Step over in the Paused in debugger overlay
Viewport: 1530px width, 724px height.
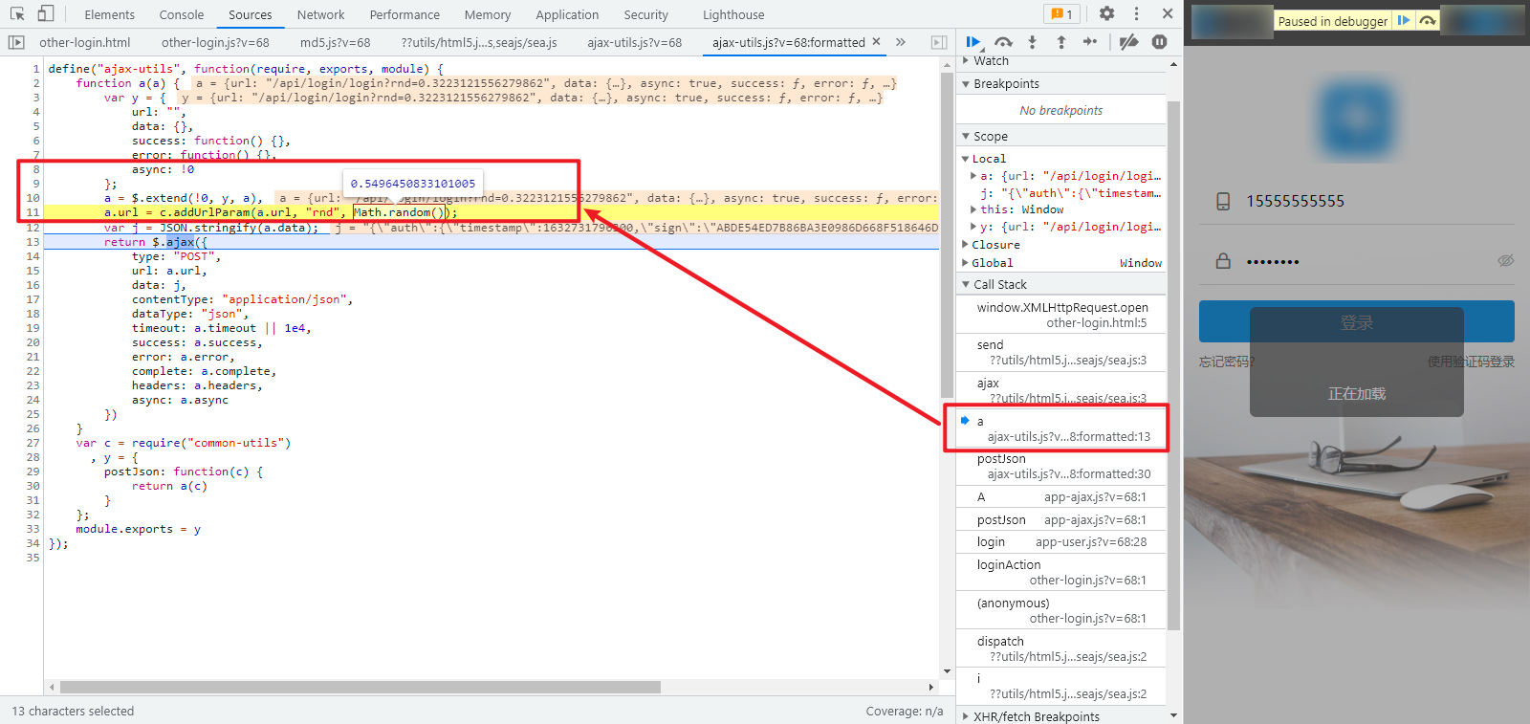[1428, 20]
